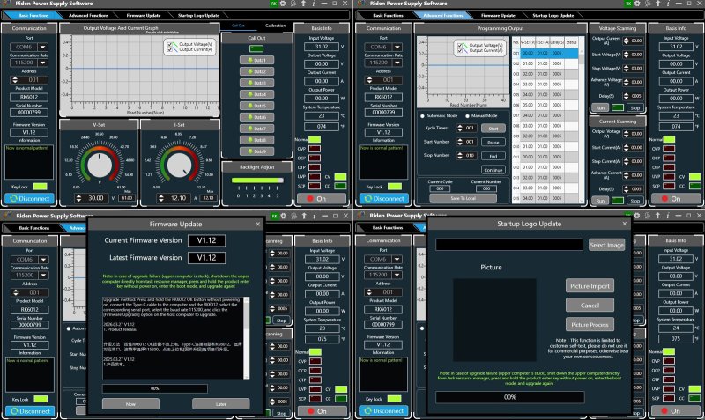Recall preset Data2 in Call Out panel
The height and width of the screenshot is (420, 705).
(x=256, y=71)
